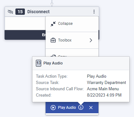134x117 pixels.
Task: Click the number 13 badge in the tooltip
Action: point(38,63)
